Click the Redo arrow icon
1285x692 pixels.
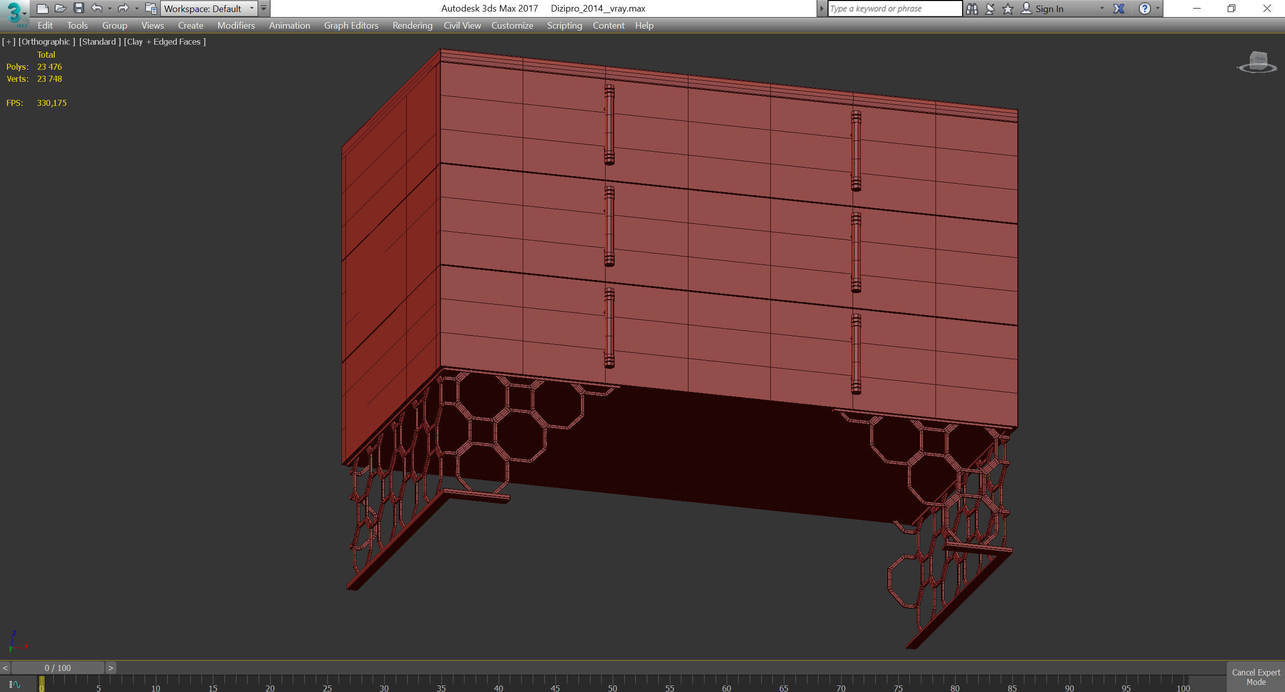coord(123,8)
